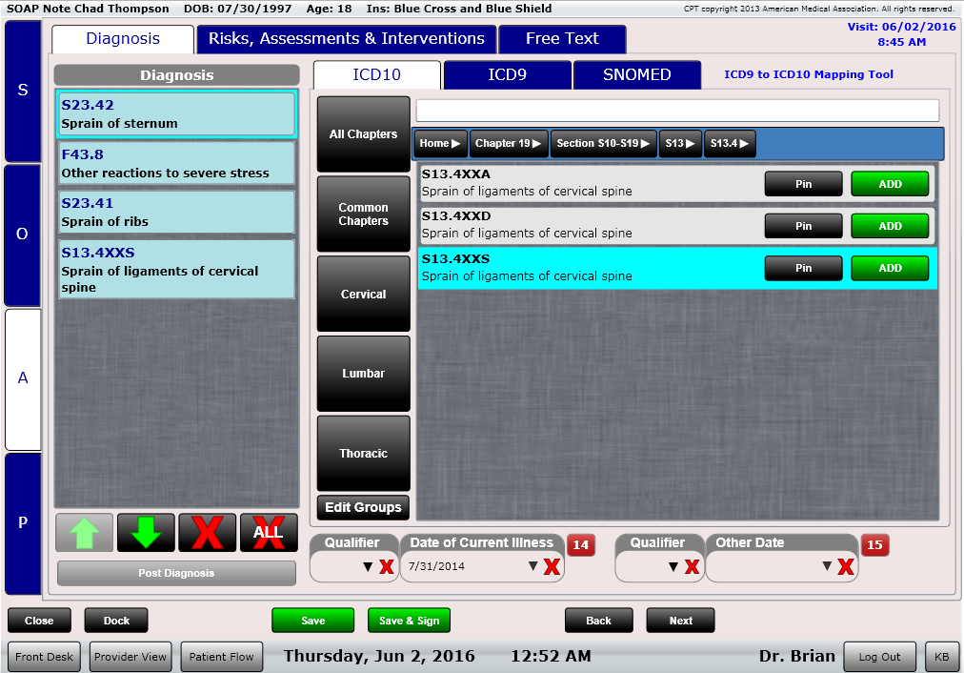The image size is (964, 673).
Task: Clear the second Qualifier next to Other Date
Action: (x=692, y=567)
